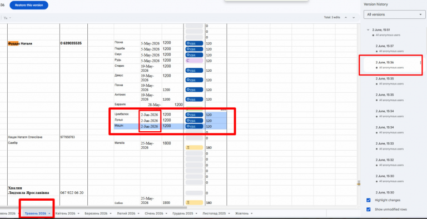
Task: Click the Total: 3 edits label
Action: coord(332,17)
